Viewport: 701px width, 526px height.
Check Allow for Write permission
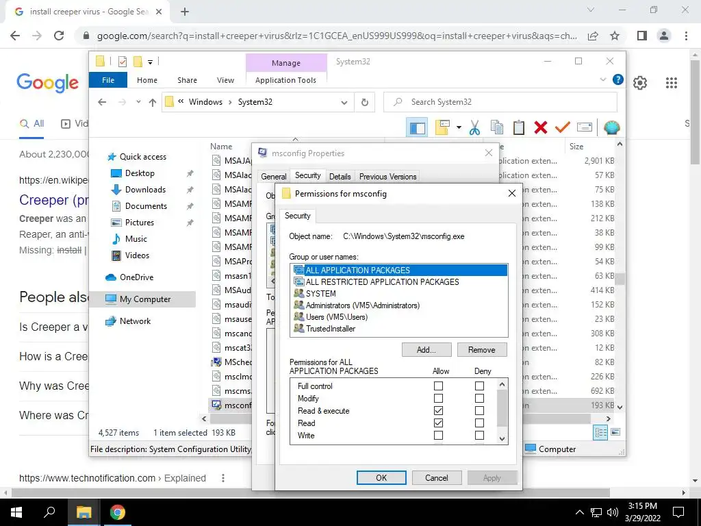coord(439,435)
